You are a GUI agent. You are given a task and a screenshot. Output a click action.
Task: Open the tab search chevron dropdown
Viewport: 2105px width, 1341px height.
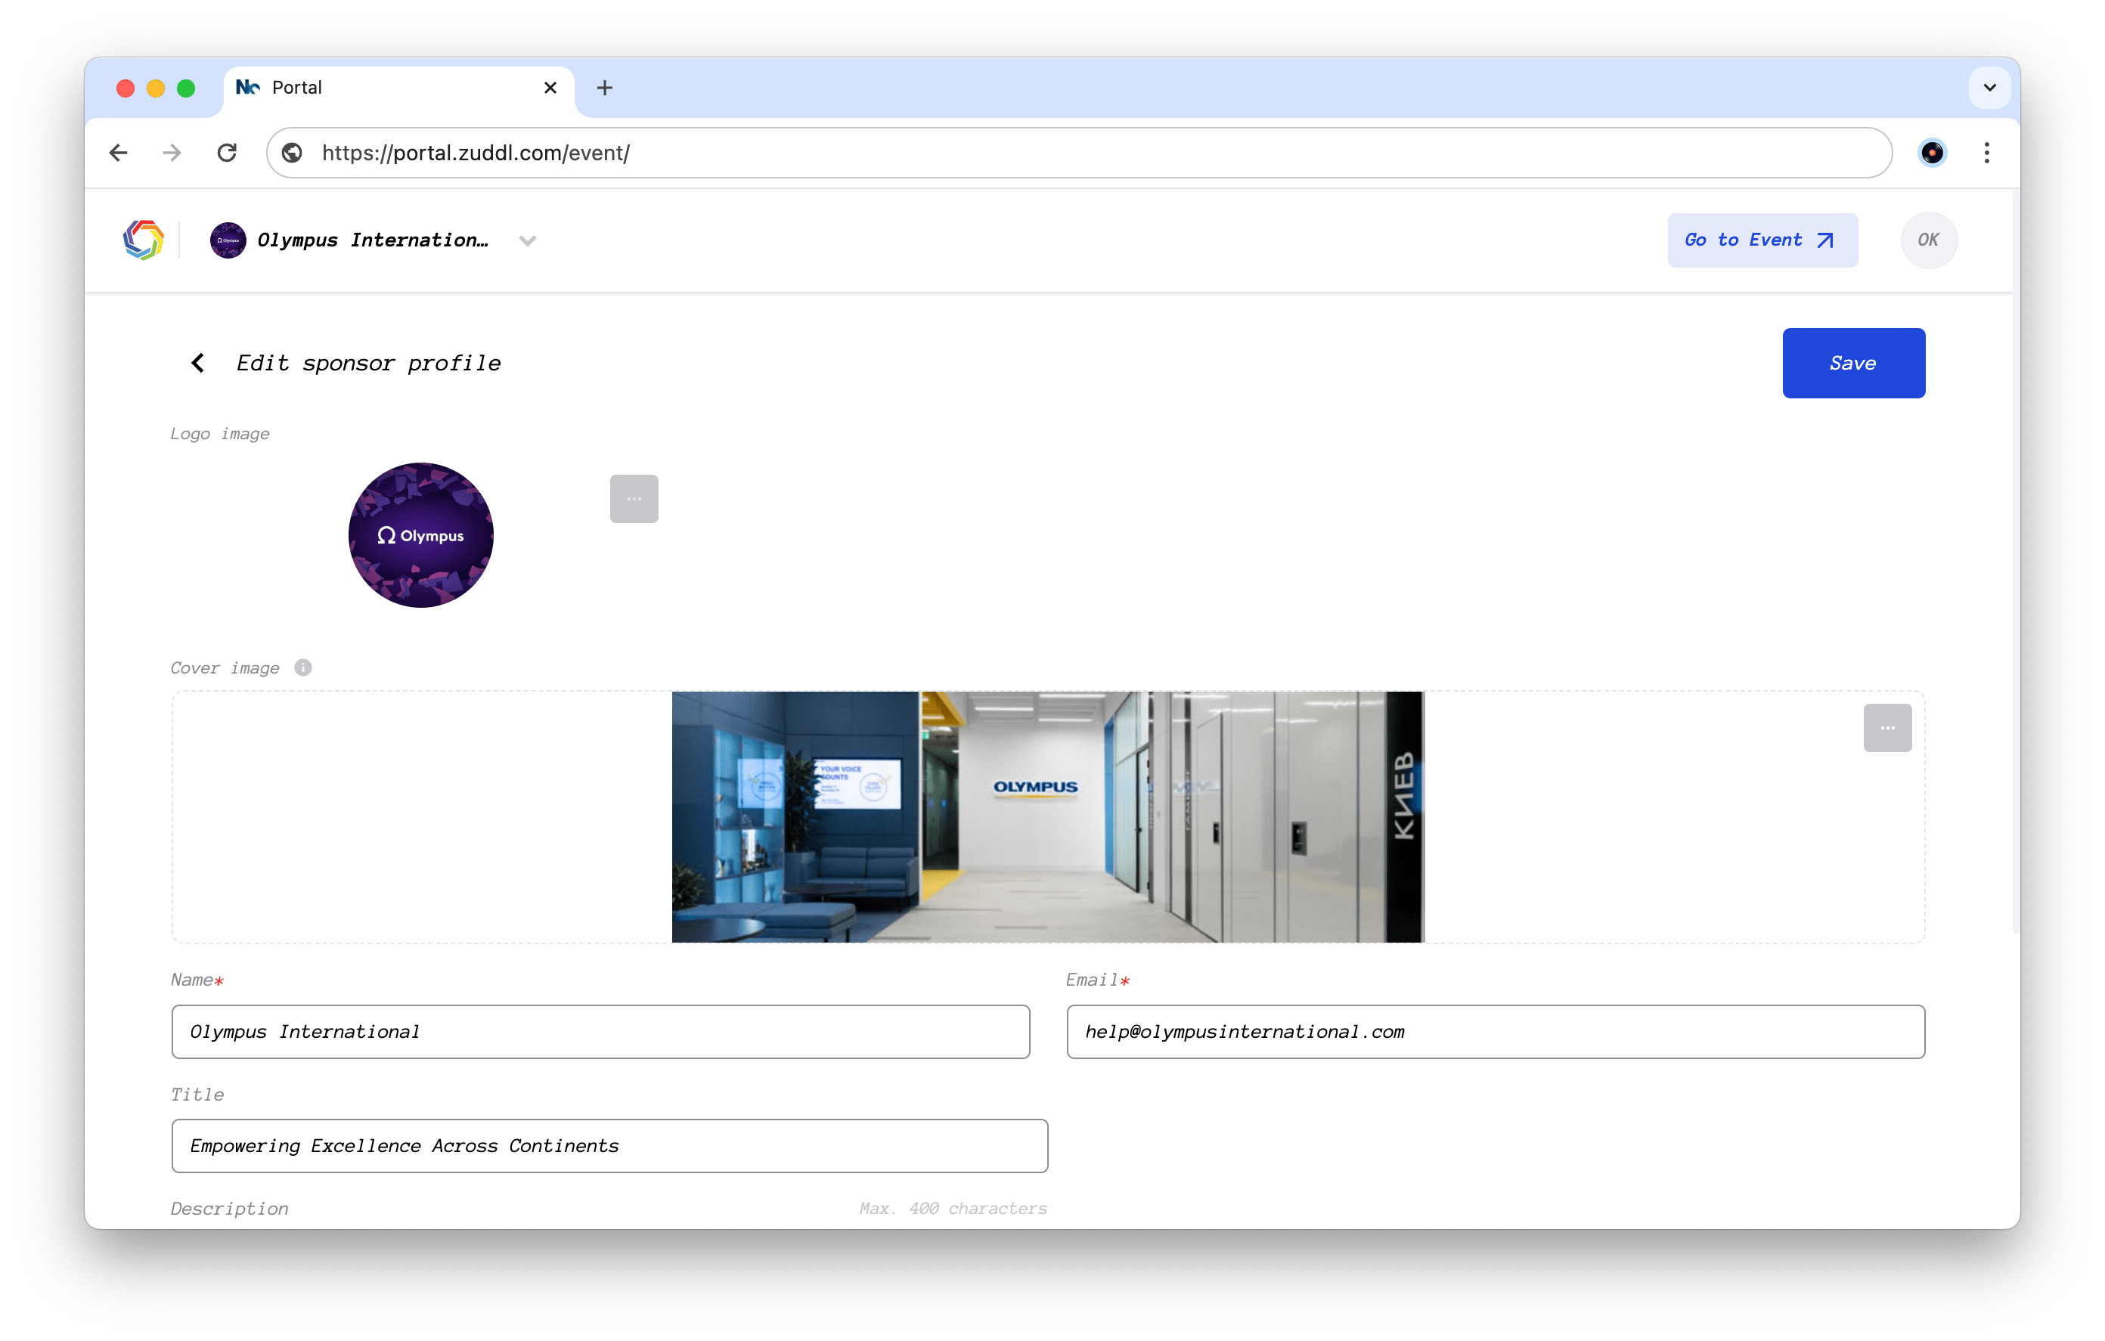point(1989,88)
